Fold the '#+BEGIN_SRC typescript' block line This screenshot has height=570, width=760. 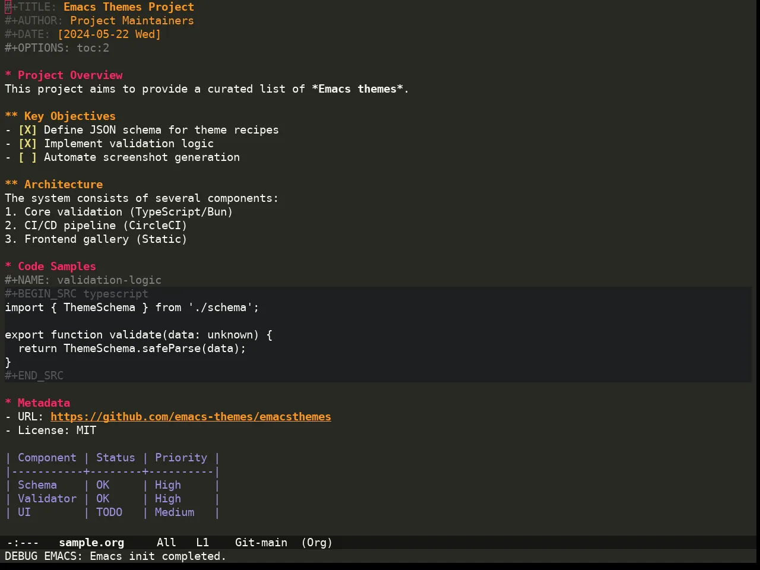click(77, 294)
